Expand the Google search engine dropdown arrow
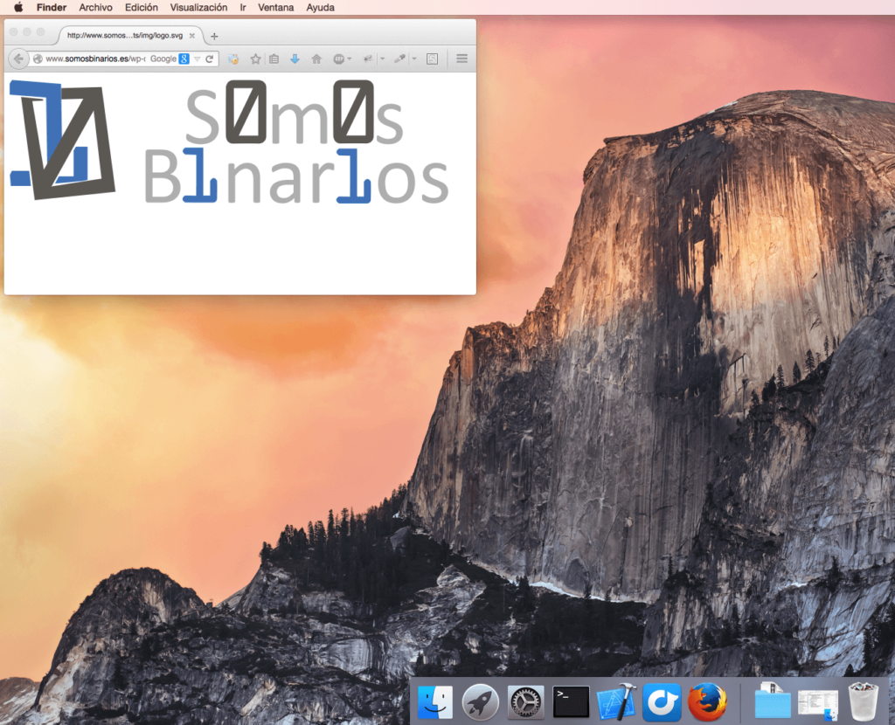The image size is (895, 725). tap(197, 59)
